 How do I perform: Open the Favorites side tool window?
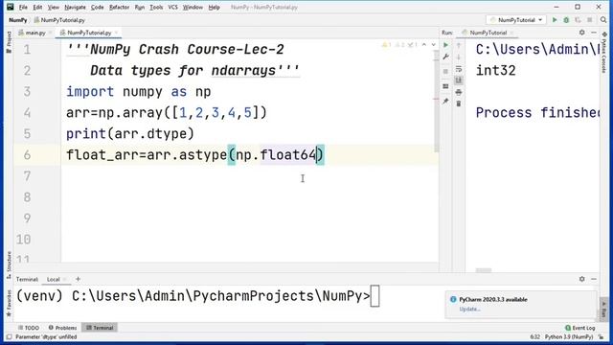click(9, 304)
